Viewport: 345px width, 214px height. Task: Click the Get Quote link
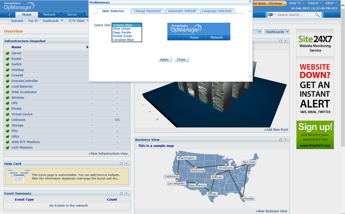coord(259,3)
